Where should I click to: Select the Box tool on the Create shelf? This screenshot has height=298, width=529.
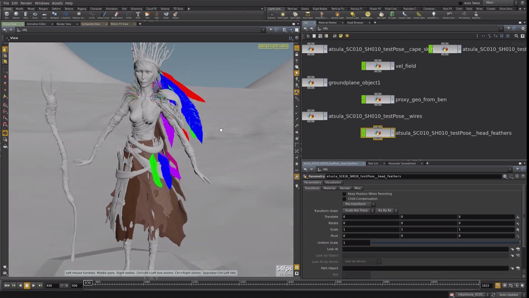point(7,15)
